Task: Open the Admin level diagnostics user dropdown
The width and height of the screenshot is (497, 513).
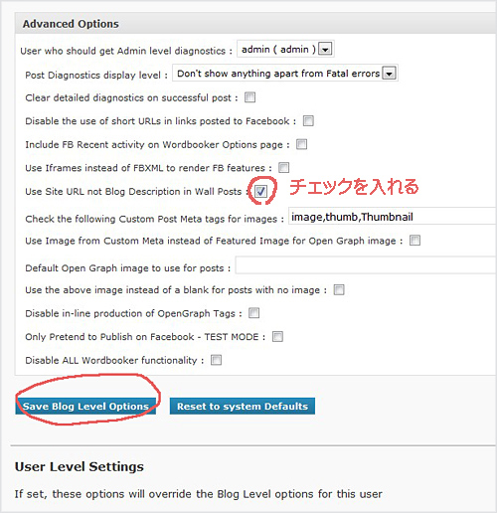Action: click(x=285, y=49)
